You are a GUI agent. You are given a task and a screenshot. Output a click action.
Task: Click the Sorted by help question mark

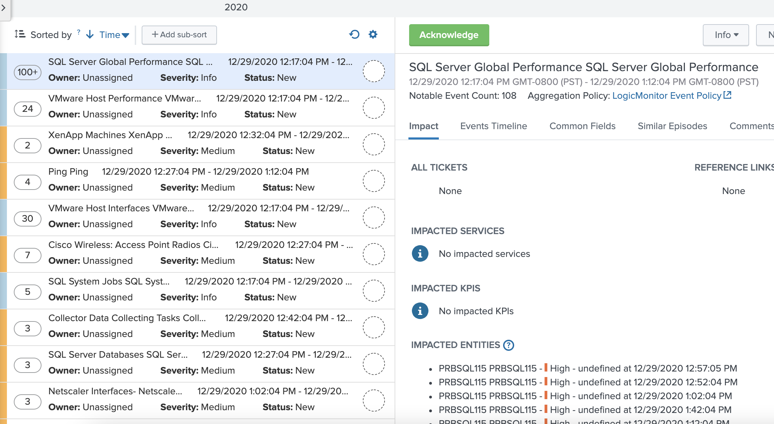point(79,32)
